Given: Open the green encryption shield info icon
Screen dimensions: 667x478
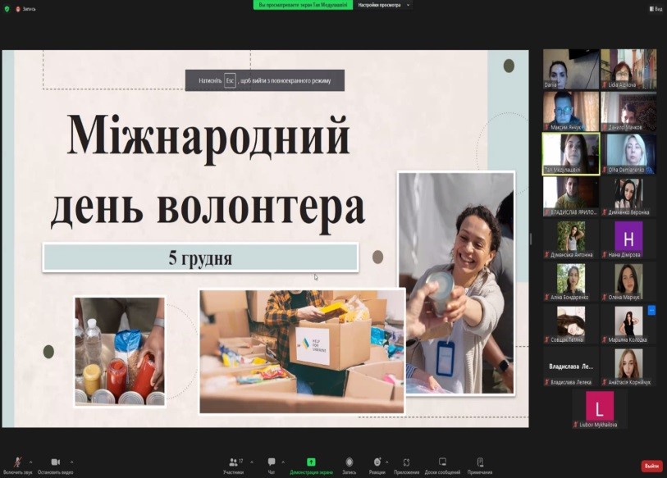Looking at the screenshot, I should point(7,8).
